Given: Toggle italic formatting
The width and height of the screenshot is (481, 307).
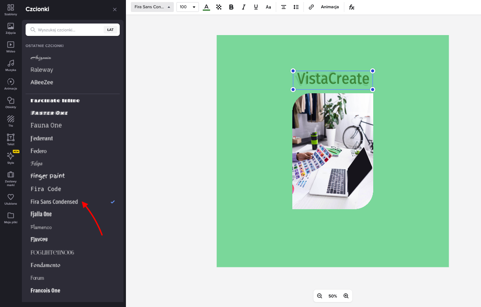Looking at the screenshot, I should [244, 7].
